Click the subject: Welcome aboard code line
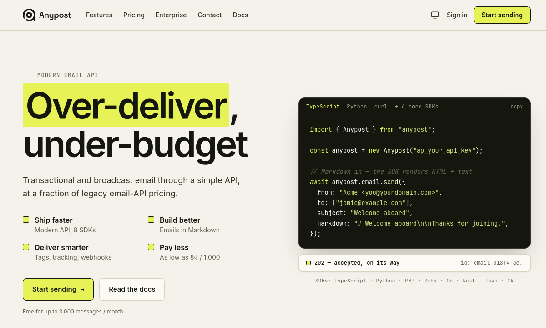This screenshot has height=328, width=546. [365, 213]
